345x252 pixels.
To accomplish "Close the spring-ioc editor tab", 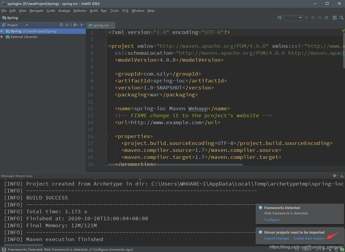I will tap(112, 25).
